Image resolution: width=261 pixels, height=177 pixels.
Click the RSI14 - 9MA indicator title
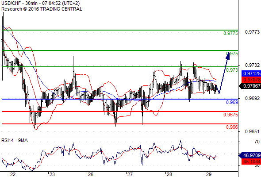[x=15, y=141]
